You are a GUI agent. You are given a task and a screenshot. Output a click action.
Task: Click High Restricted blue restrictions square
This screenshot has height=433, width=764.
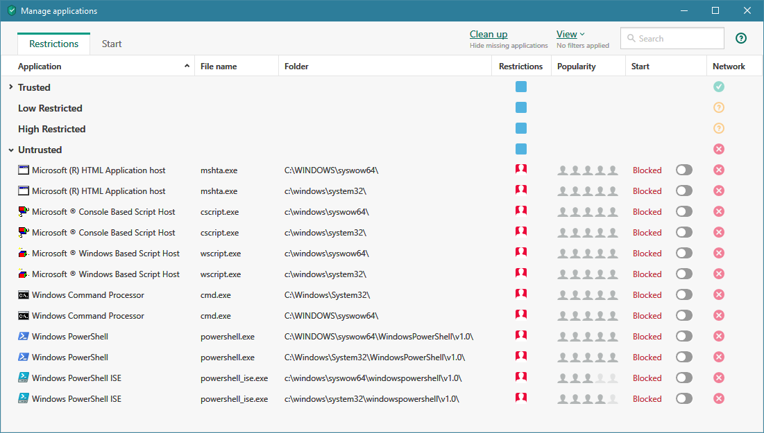521,128
